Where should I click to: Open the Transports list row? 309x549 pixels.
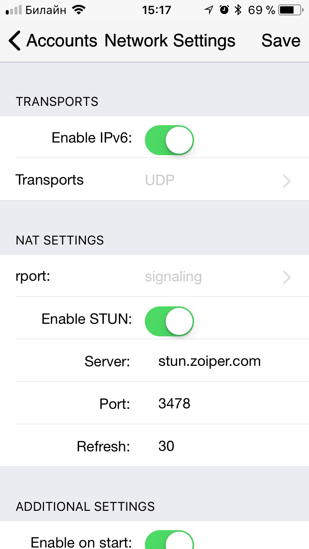point(154,180)
